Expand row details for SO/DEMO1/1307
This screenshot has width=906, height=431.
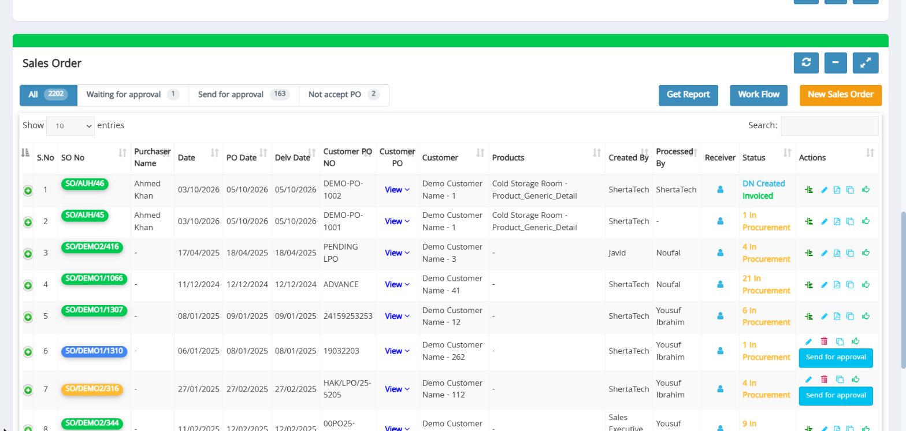28,317
